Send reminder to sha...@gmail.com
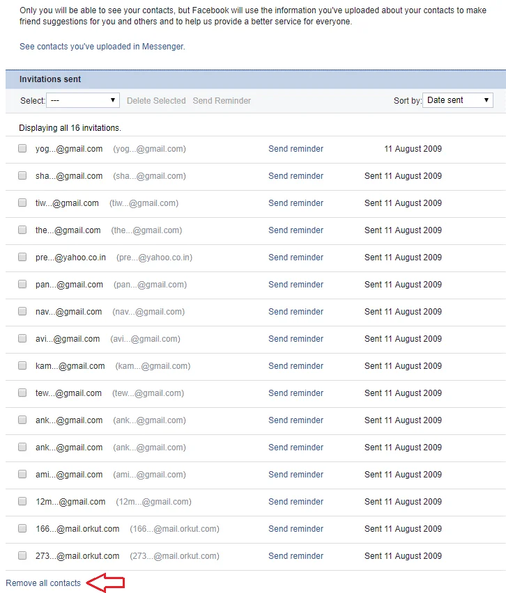506x593 pixels. [x=296, y=176]
